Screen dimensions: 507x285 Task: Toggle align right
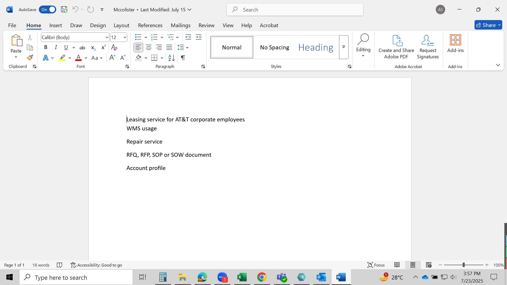click(x=159, y=47)
